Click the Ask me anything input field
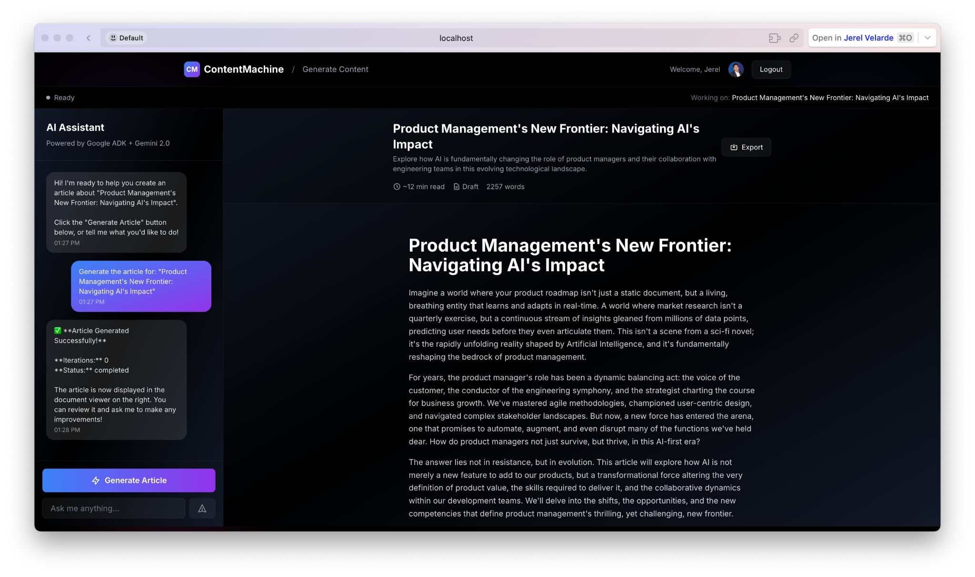The image size is (975, 577). pos(114,508)
